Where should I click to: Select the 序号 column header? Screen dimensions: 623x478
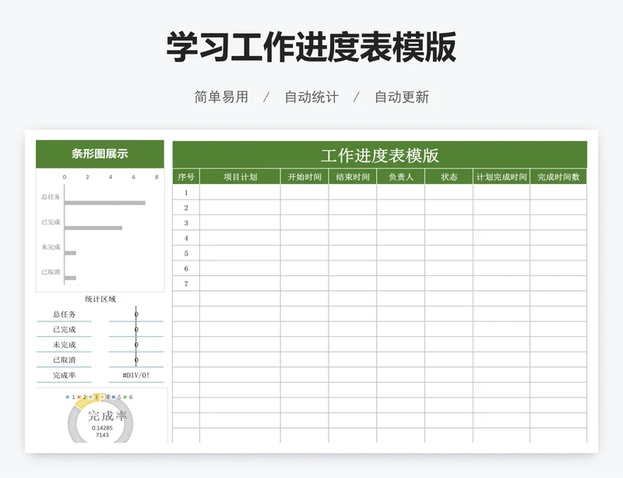tap(186, 177)
